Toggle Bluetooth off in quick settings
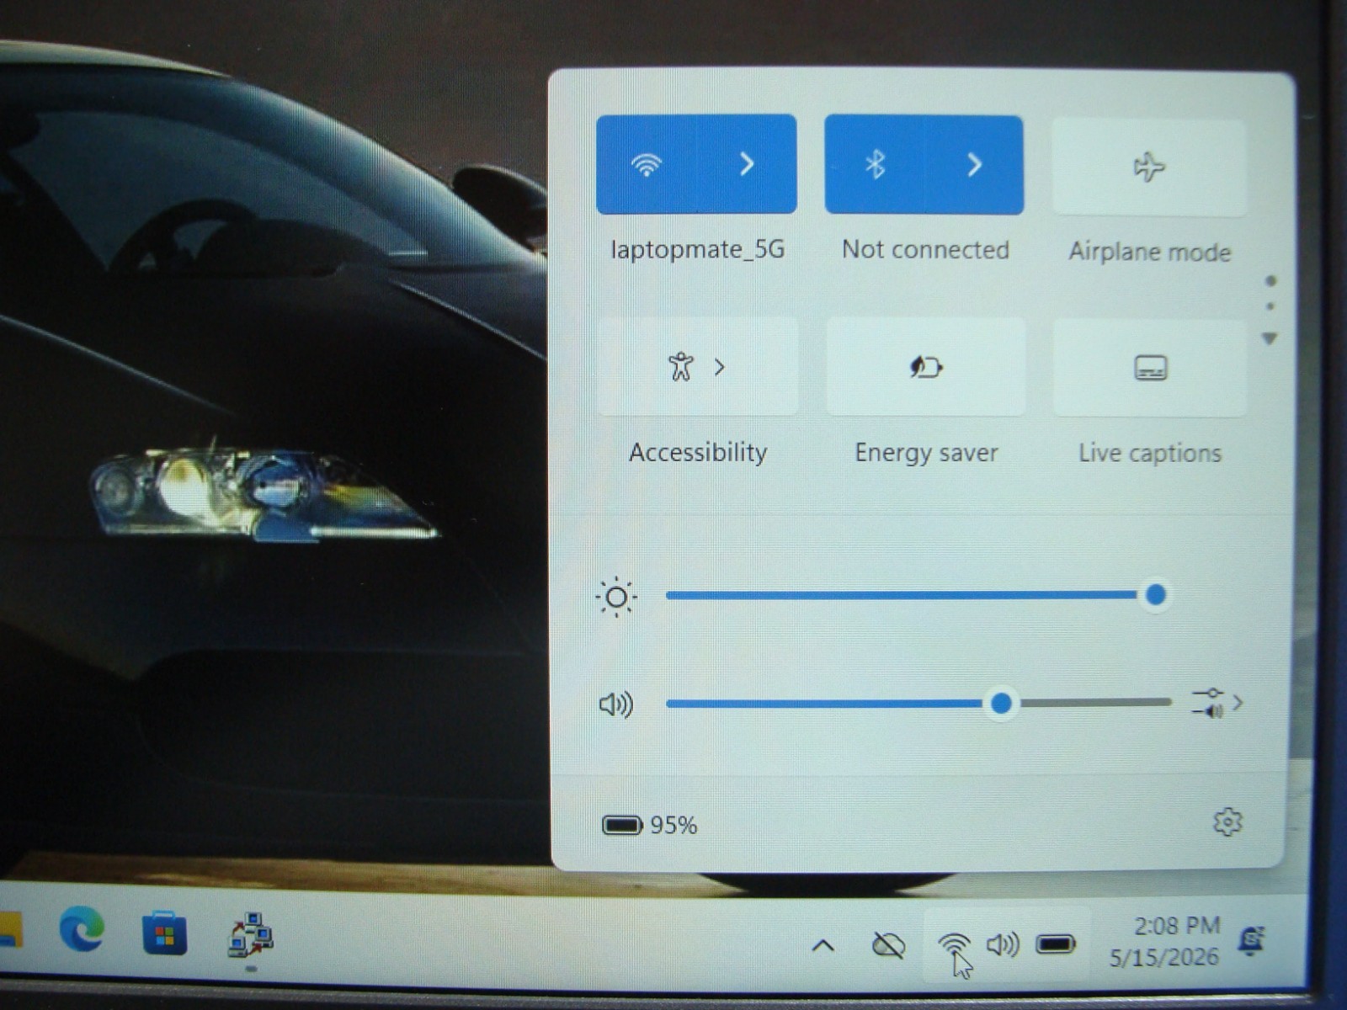 click(x=875, y=165)
